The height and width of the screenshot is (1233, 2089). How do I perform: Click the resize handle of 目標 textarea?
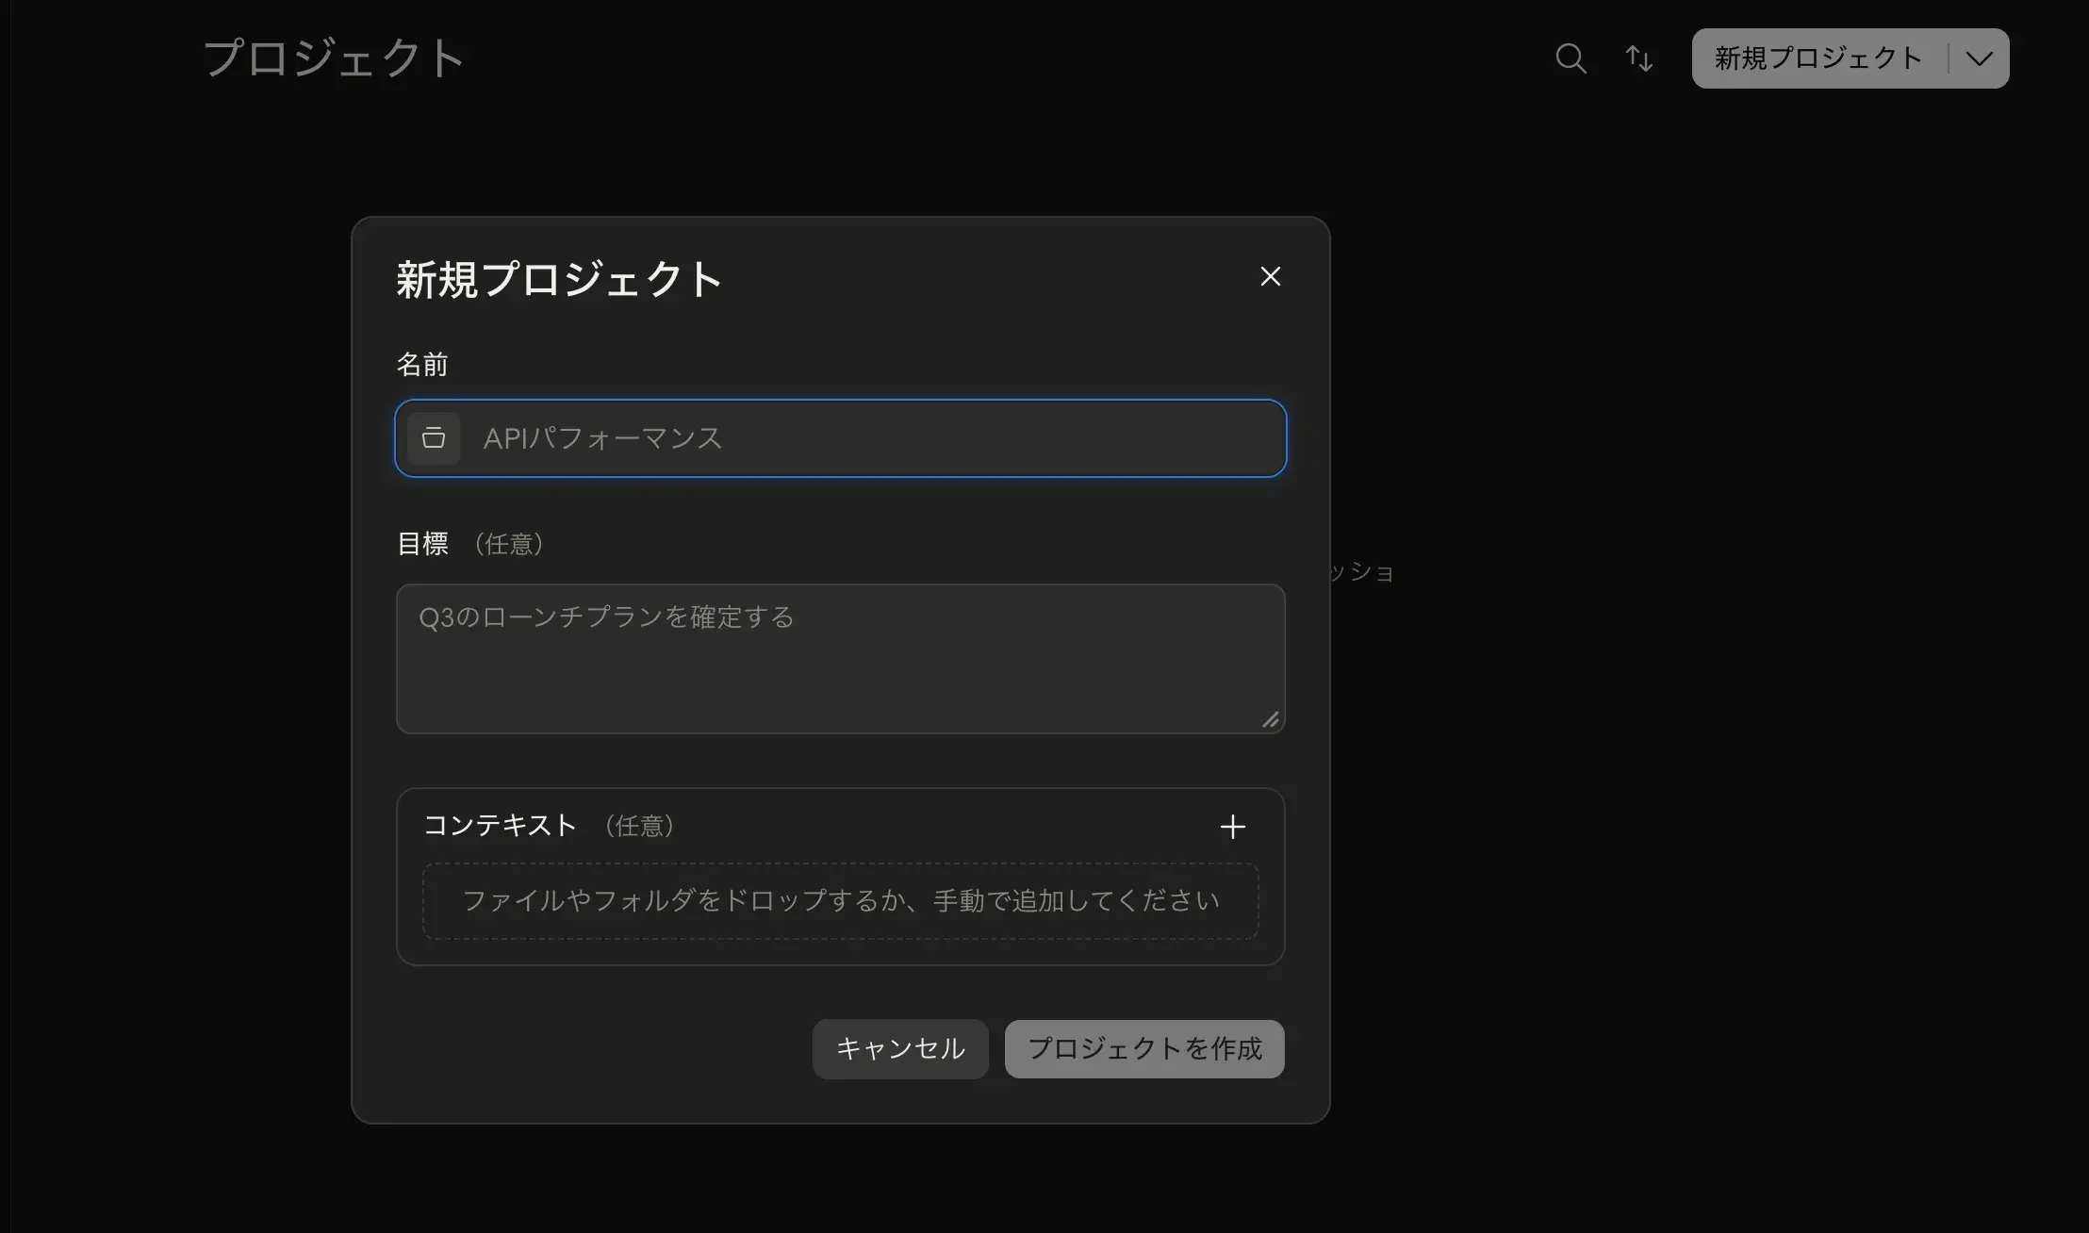1271,719
